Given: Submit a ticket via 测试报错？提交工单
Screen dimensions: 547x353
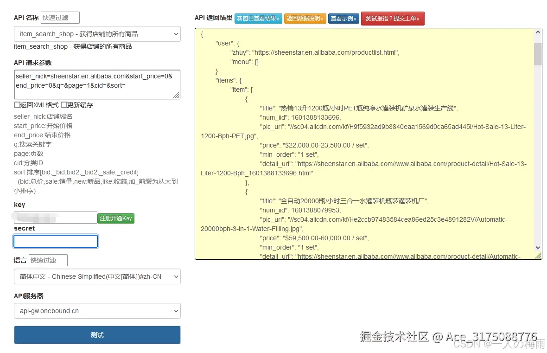Looking at the screenshot, I should (393, 19).
